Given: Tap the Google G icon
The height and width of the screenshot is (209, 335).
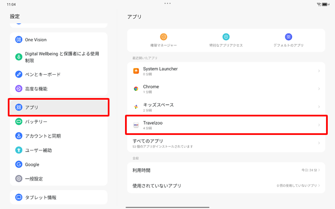Looking at the screenshot, I should click(x=18, y=164).
